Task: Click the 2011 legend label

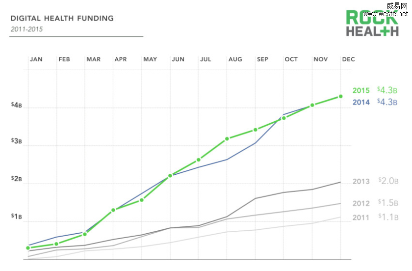Action: [361, 217]
